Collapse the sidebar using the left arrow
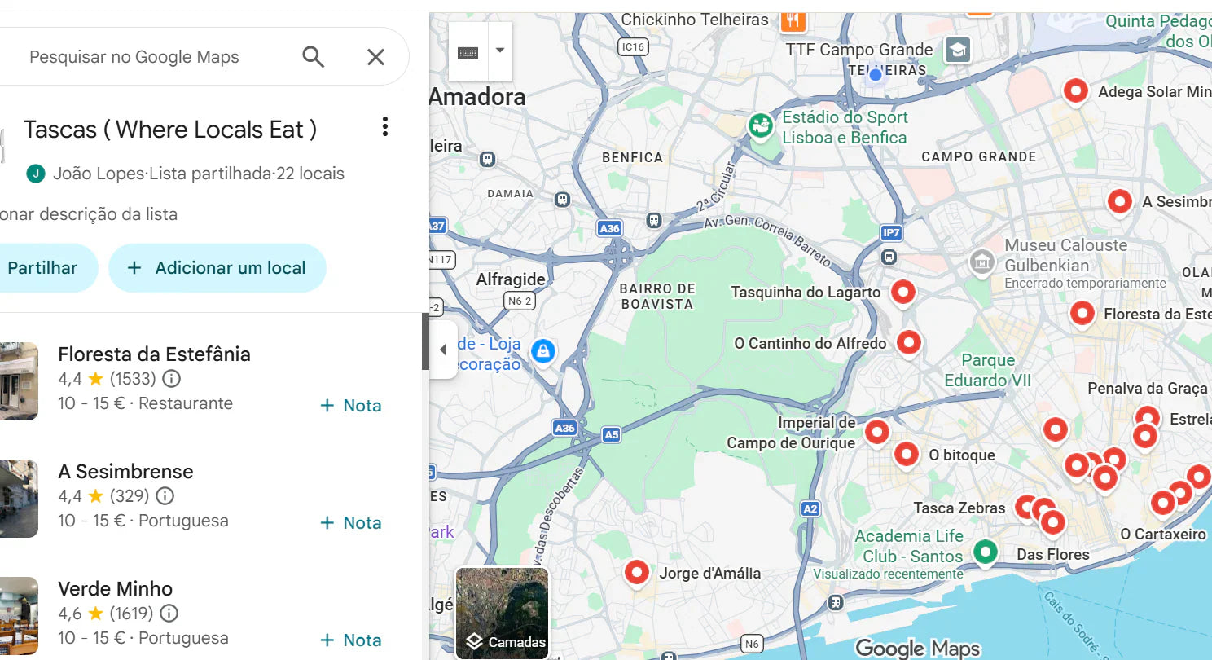This screenshot has height=660, width=1212. point(442,349)
